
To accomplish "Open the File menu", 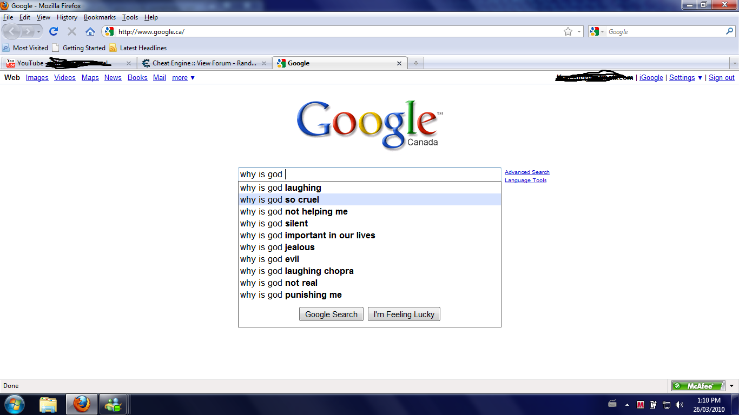I will (x=8, y=17).
